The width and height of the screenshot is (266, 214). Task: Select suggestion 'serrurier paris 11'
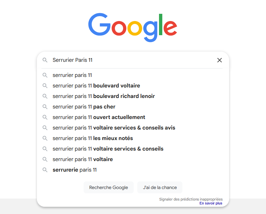pyautogui.click(x=72, y=75)
